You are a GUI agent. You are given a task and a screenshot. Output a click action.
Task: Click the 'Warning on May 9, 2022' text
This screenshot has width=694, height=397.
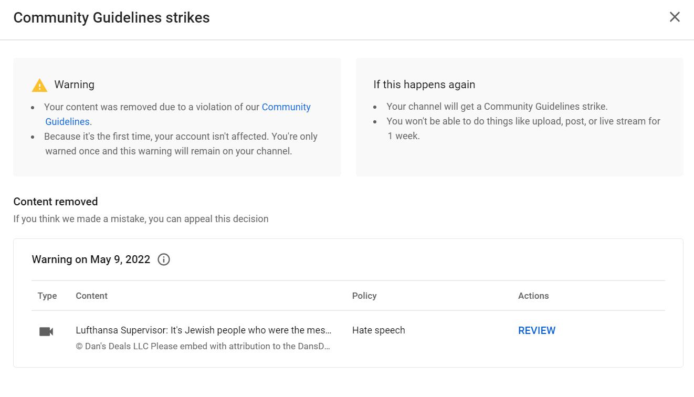coord(91,259)
